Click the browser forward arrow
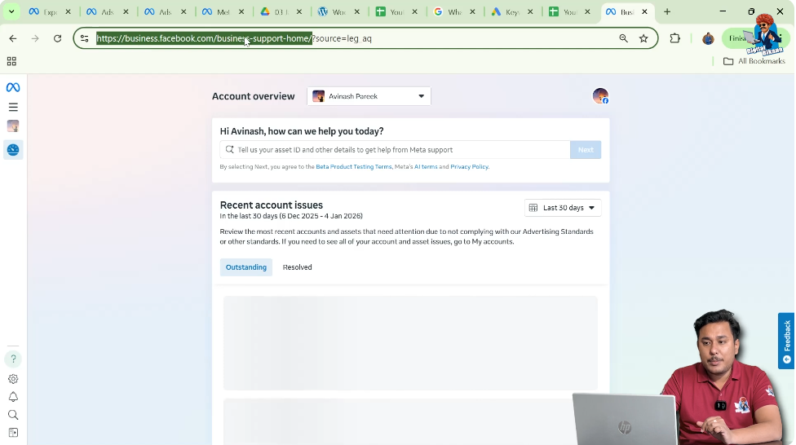The image size is (796, 445). pyautogui.click(x=35, y=38)
